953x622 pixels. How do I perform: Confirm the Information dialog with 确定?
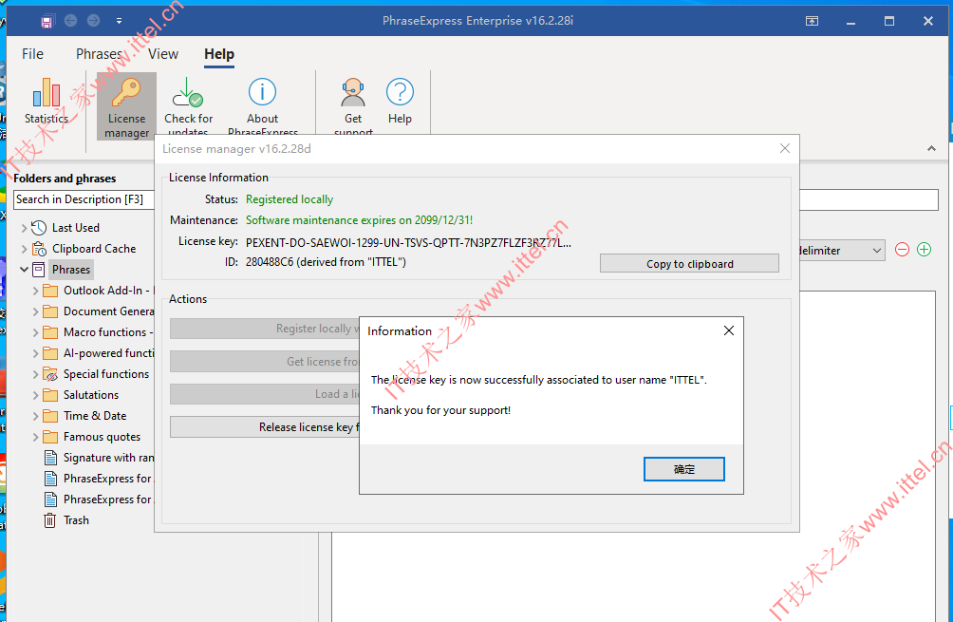click(683, 469)
